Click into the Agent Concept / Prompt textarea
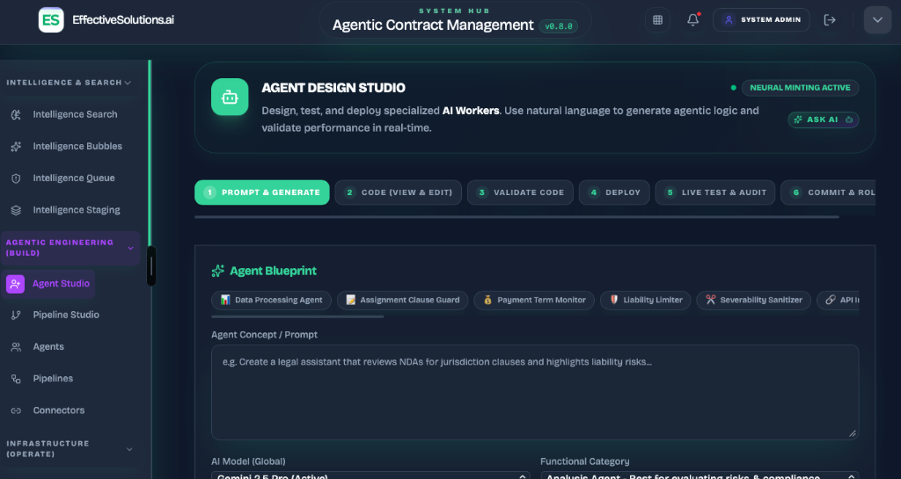The width and height of the screenshot is (901, 479). [535, 392]
